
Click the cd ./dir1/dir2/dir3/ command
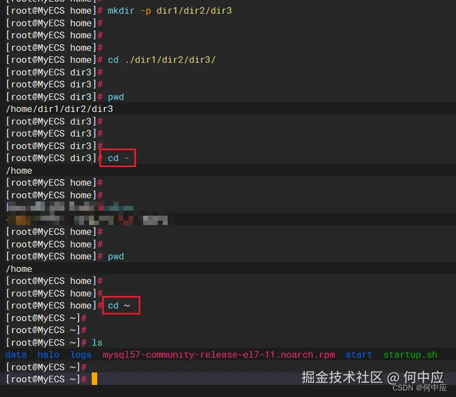[x=162, y=60]
